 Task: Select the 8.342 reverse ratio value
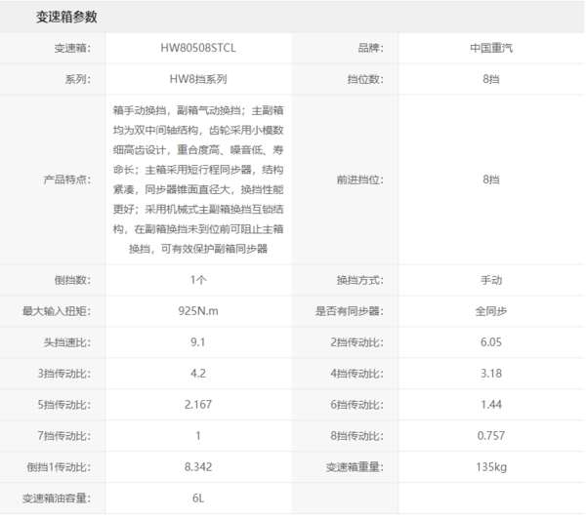pos(198,467)
